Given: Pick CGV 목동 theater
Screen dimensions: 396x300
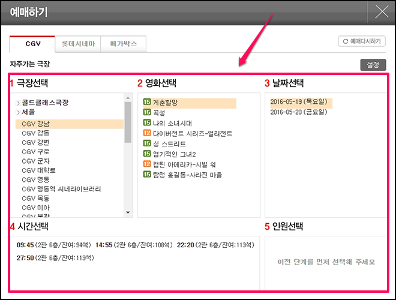Looking at the screenshot, I should 35,199.
